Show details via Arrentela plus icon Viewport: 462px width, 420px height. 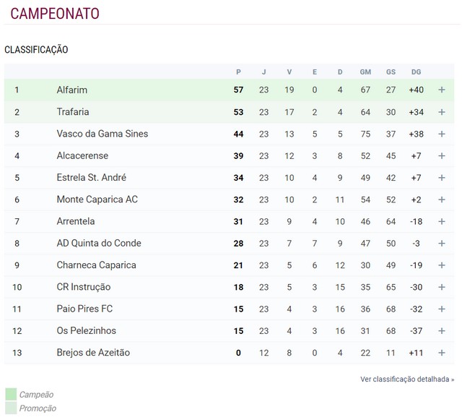click(x=441, y=221)
